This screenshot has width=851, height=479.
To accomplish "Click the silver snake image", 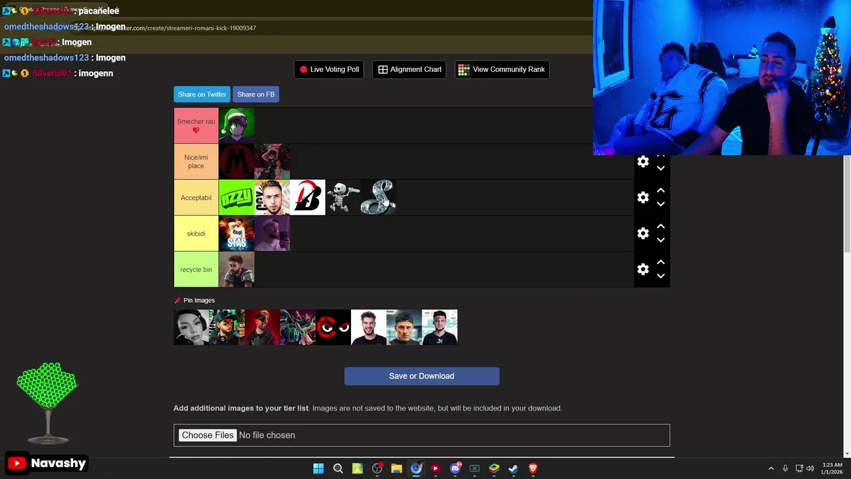I will click(378, 198).
